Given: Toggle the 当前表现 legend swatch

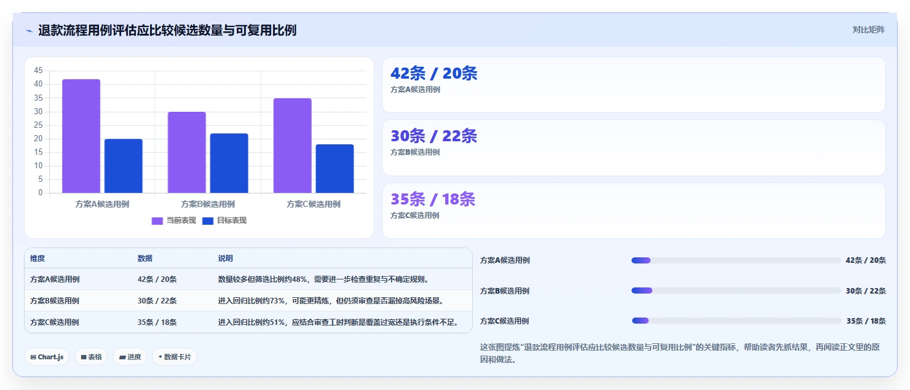Looking at the screenshot, I should [x=157, y=221].
